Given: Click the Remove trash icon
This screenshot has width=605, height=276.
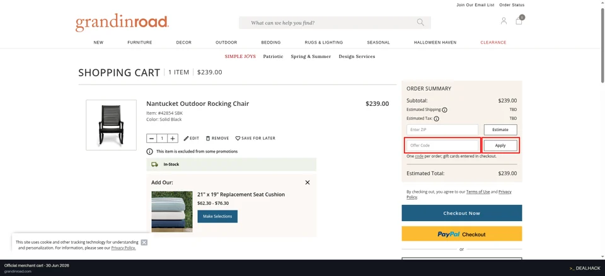Looking at the screenshot, I should [208, 138].
